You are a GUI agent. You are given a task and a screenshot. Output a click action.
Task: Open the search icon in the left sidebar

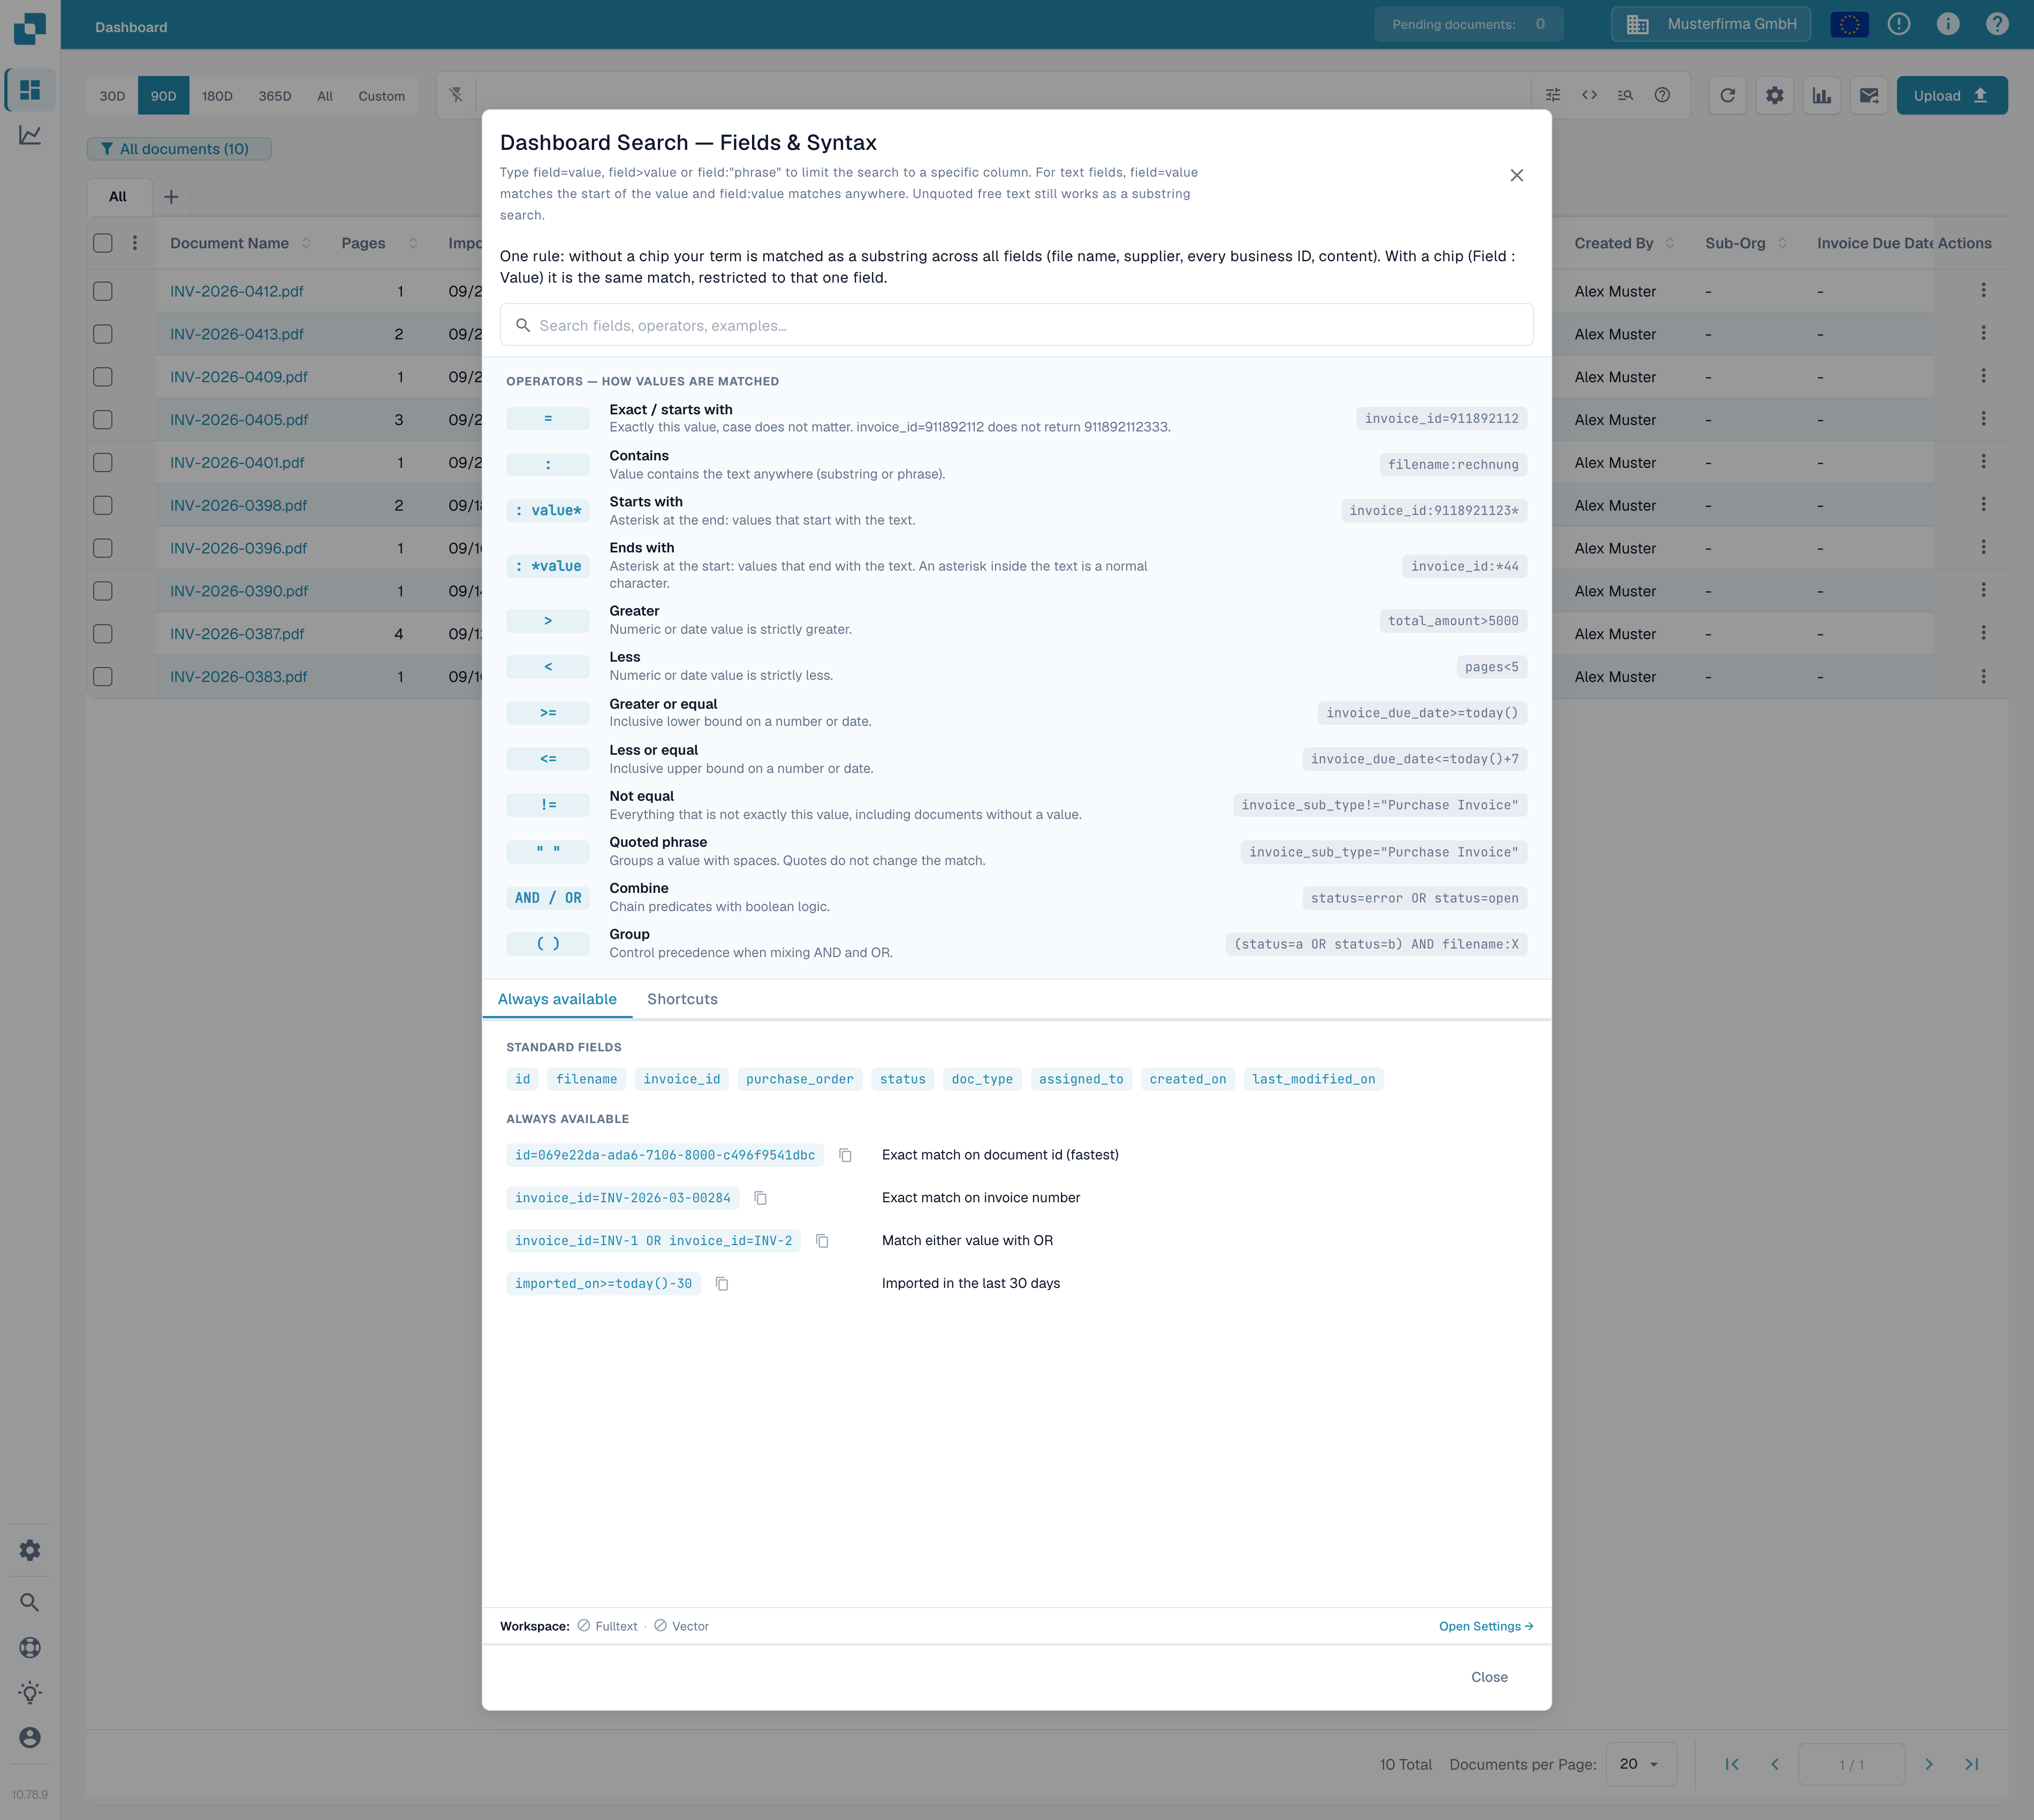pos(30,1603)
